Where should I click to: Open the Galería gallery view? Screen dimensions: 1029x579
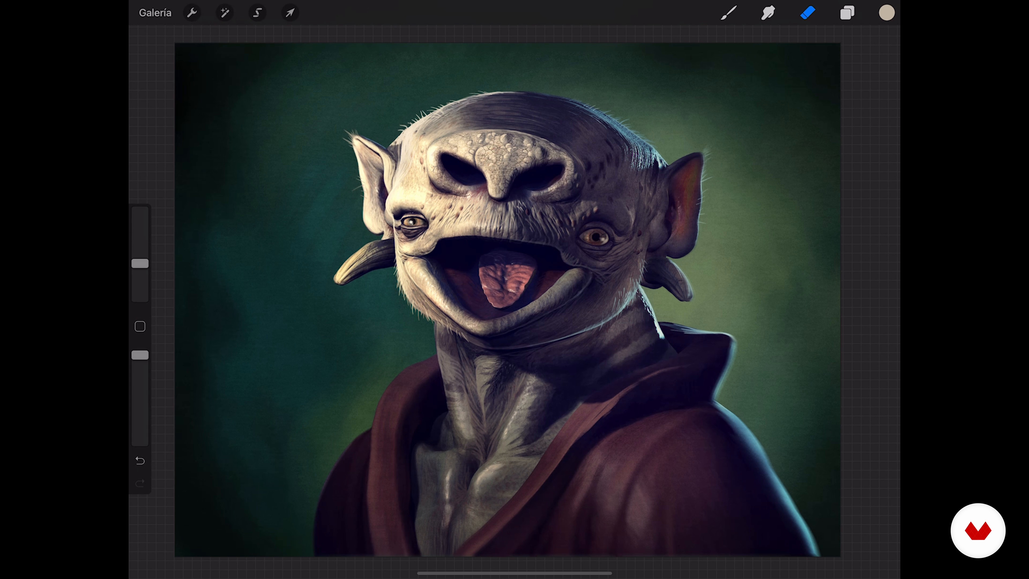(155, 13)
